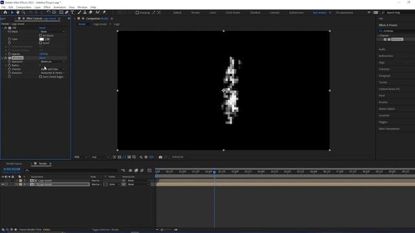Click the snapshot camera icon in viewer
415x233 pixels.
[160, 157]
